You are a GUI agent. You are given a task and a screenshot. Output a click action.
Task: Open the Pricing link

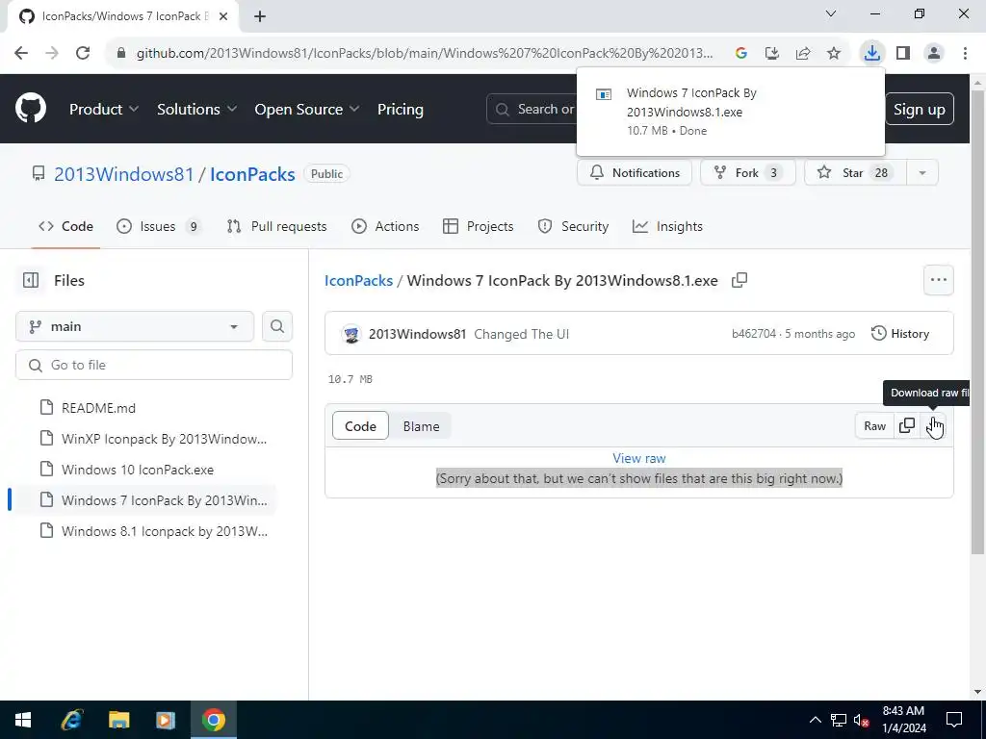tap(401, 110)
